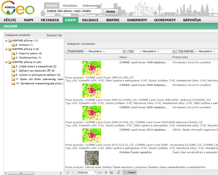Sort by Poskytovatel column header
218x175 pixels.
[x=195, y=57]
